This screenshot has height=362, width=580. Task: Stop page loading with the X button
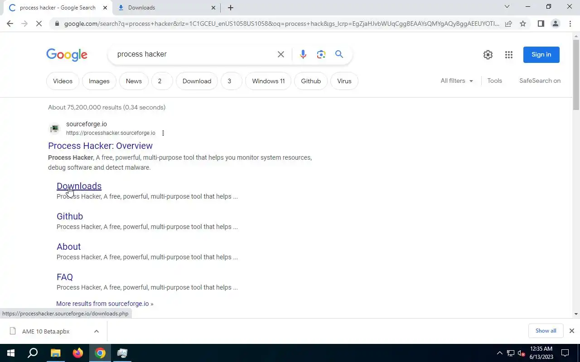(x=39, y=24)
